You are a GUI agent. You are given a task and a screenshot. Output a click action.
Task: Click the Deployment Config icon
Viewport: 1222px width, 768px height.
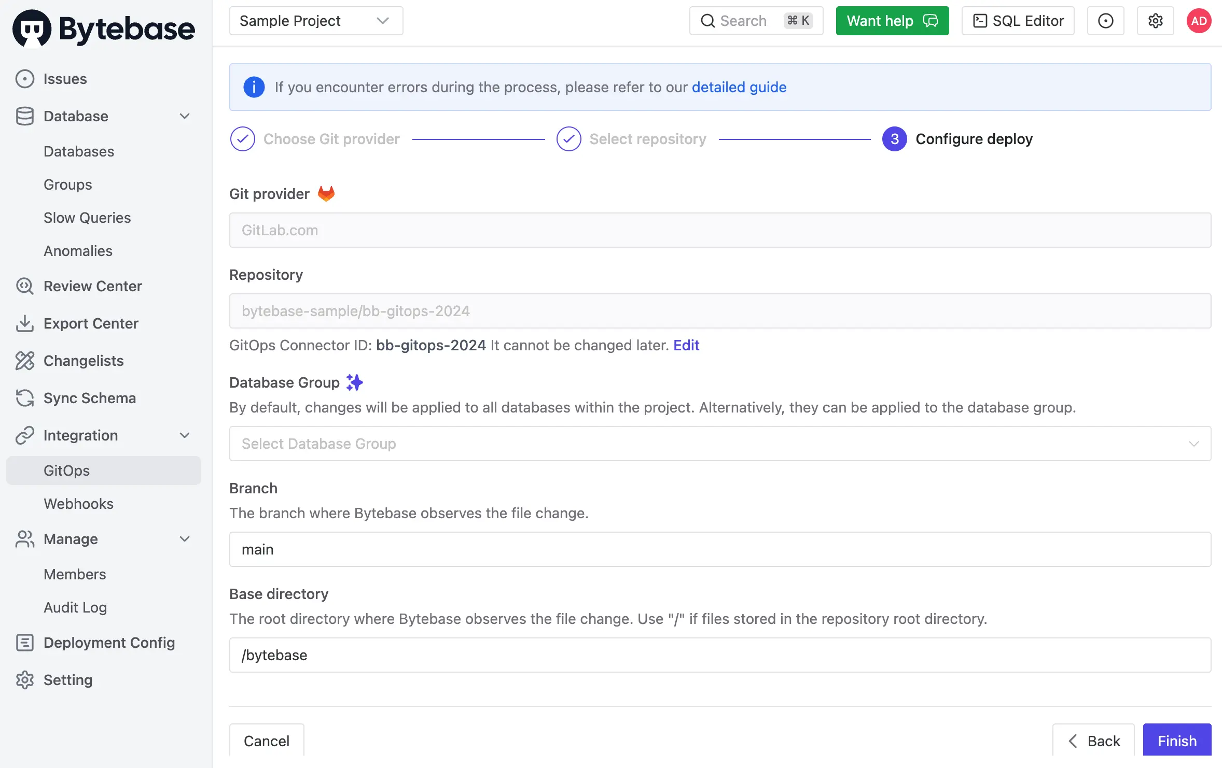pos(24,643)
